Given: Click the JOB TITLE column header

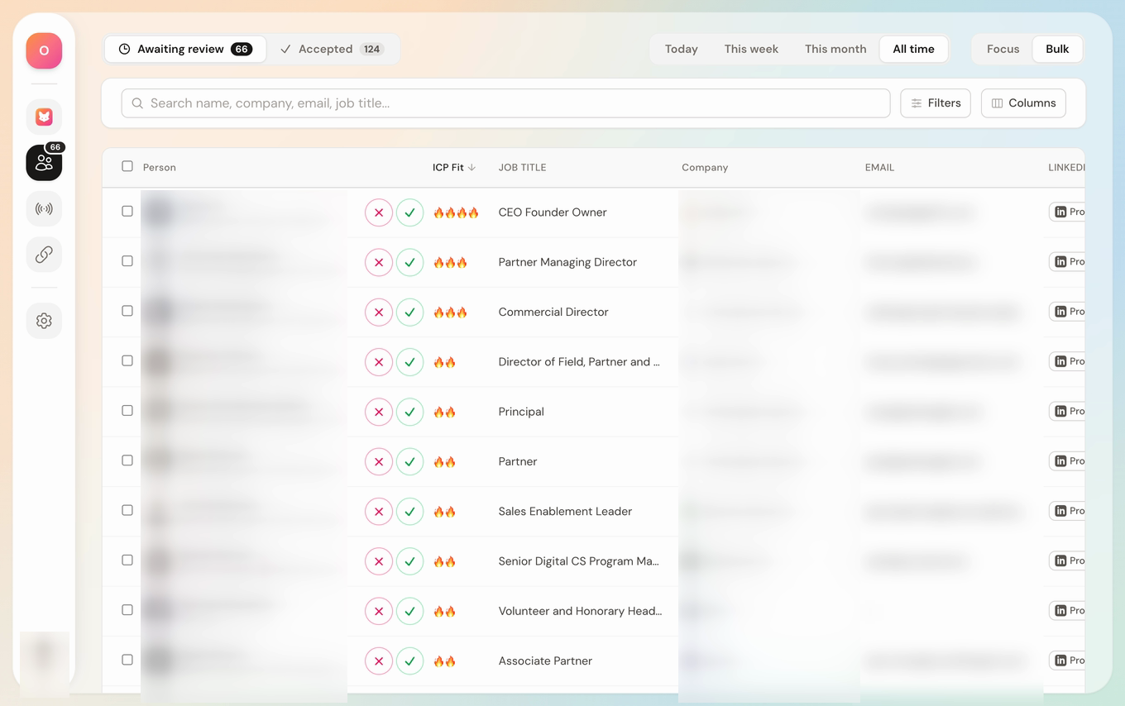Looking at the screenshot, I should point(522,167).
